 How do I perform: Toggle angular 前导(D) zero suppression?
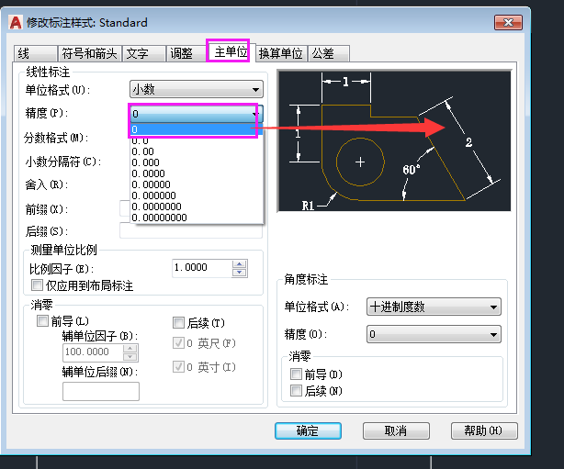pos(296,374)
